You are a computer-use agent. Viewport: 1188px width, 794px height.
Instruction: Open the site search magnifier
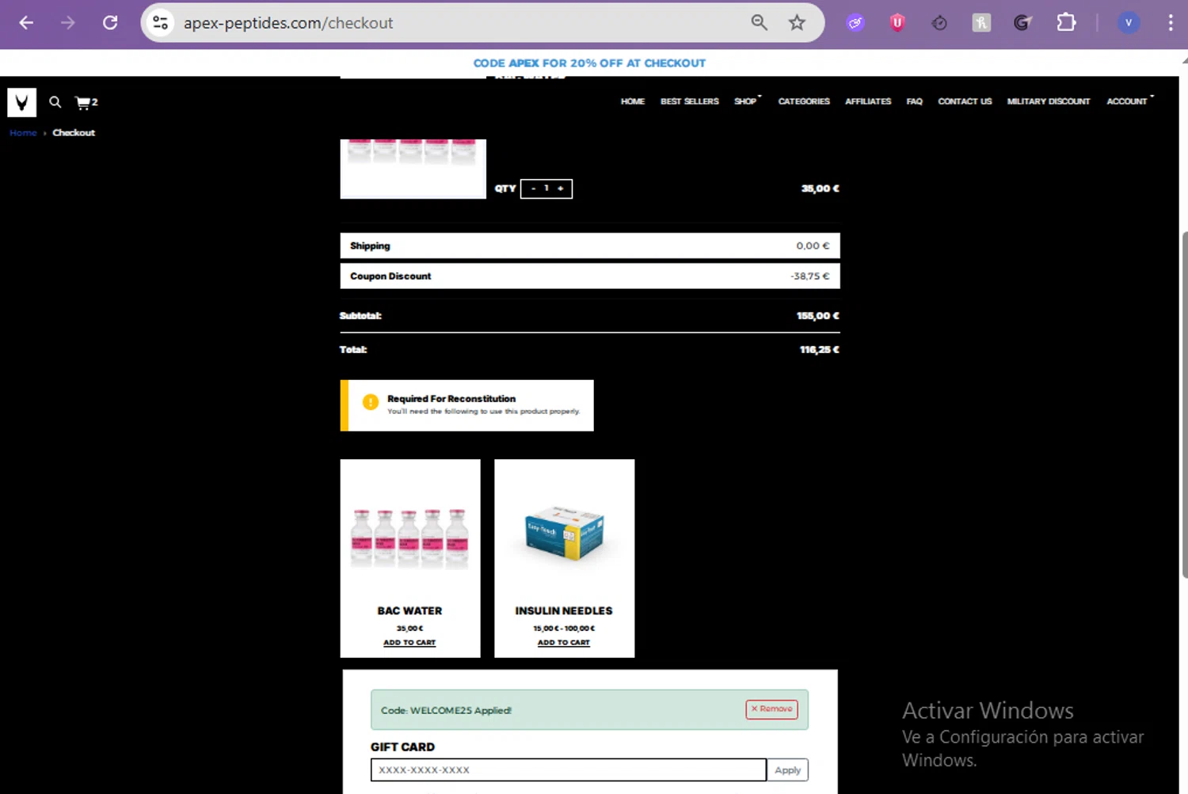click(x=55, y=102)
